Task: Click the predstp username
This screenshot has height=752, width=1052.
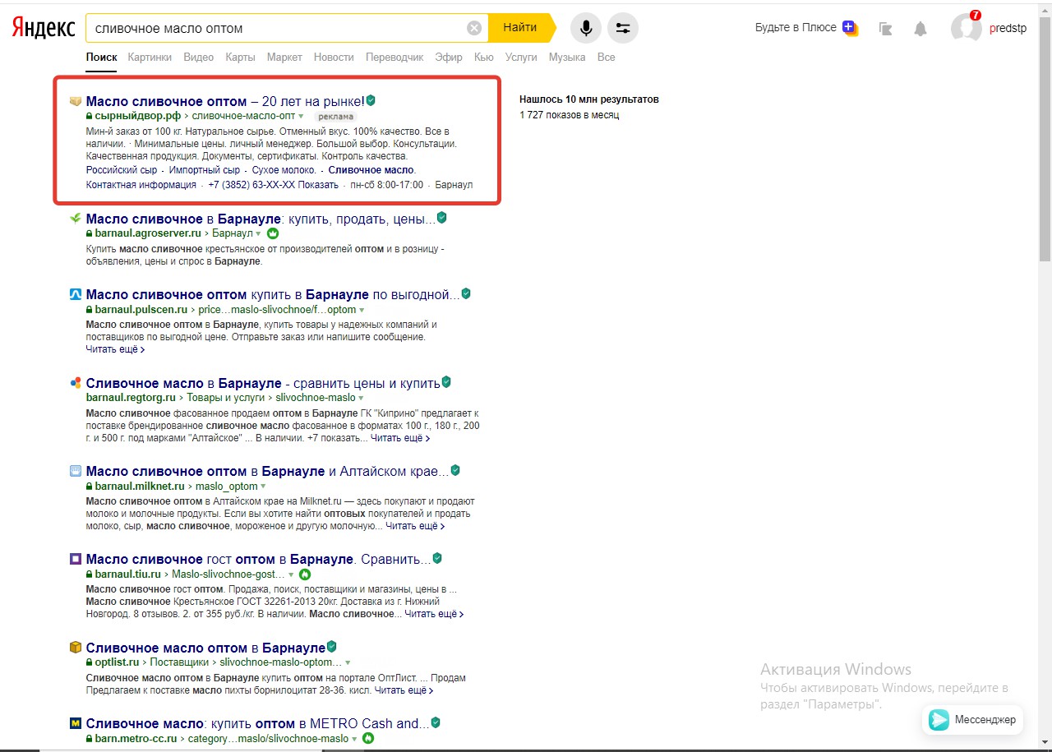Action: pyautogui.click(x=1008, y=28)
